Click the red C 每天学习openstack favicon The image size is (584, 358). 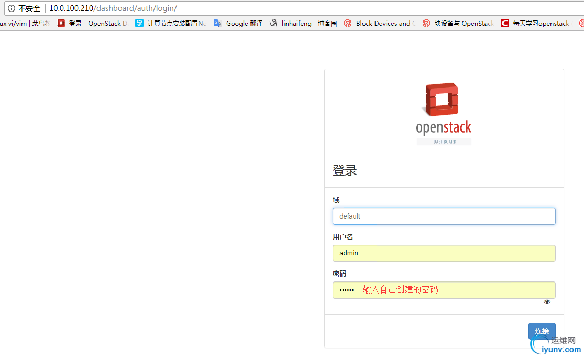click(x=505, y=23)
